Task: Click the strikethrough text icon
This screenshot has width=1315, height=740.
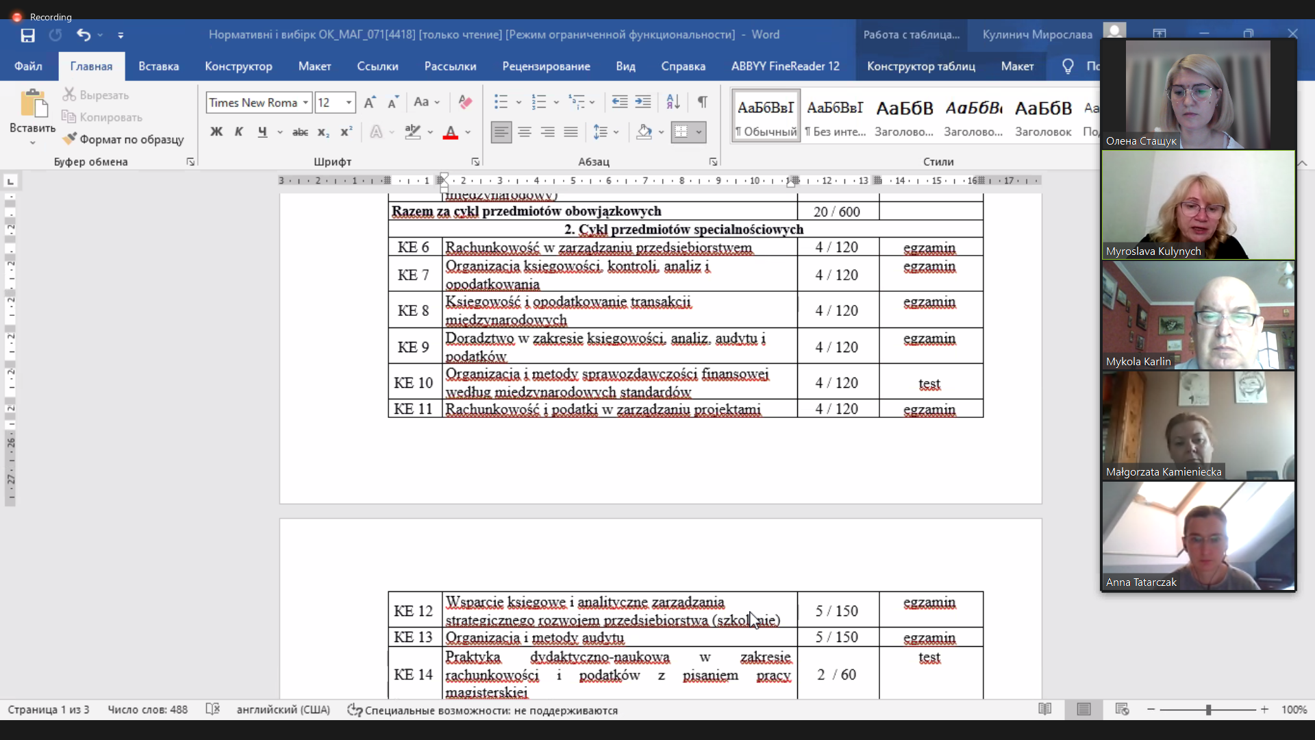Action: (x=300, y=132)
